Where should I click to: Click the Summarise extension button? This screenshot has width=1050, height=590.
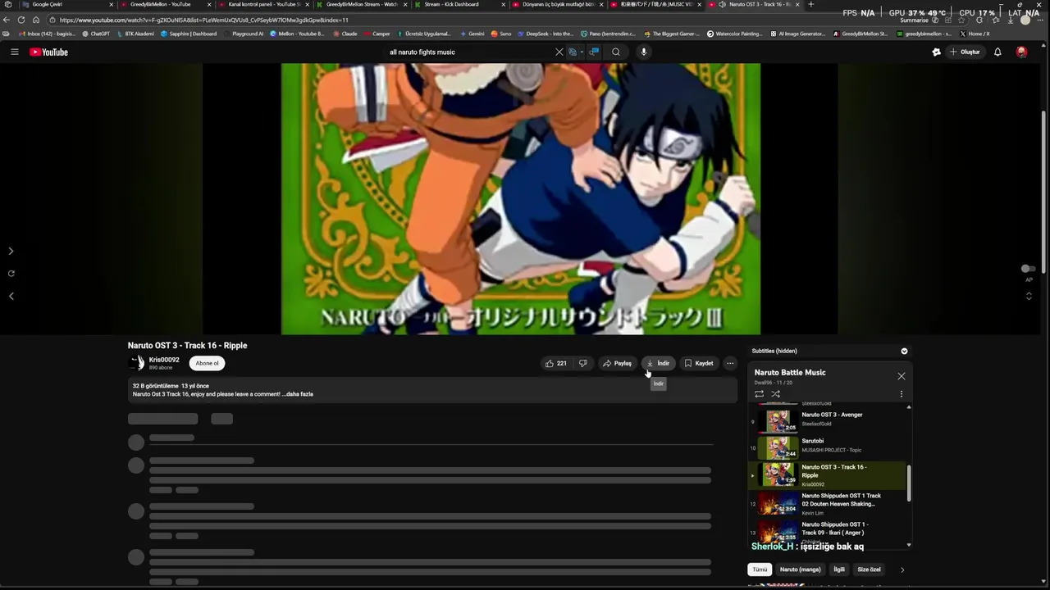(x=914, y=20)
